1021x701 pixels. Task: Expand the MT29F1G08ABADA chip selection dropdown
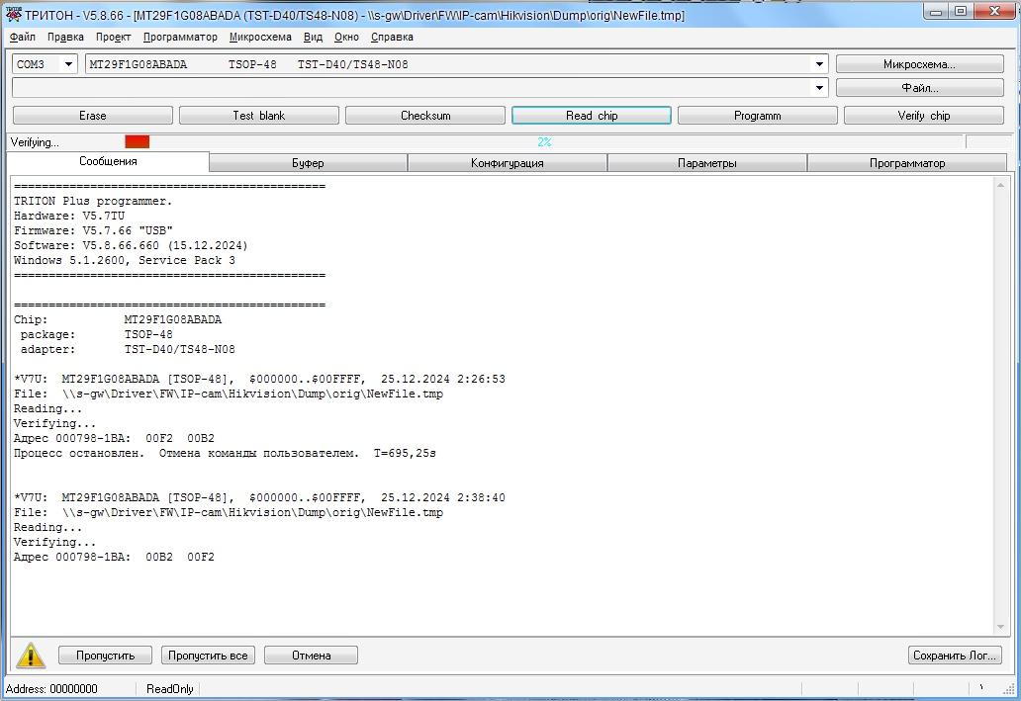click(x=818, y=64)
